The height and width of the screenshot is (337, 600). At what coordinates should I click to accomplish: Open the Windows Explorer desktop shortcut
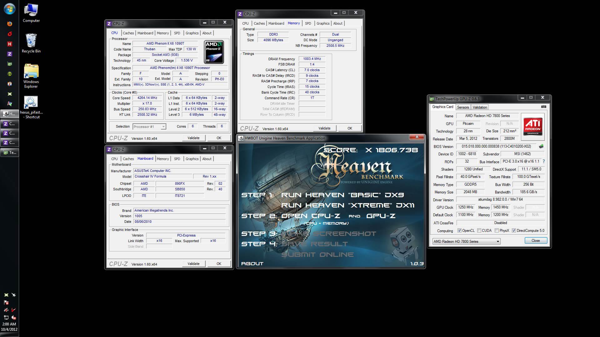coord(31,76)
